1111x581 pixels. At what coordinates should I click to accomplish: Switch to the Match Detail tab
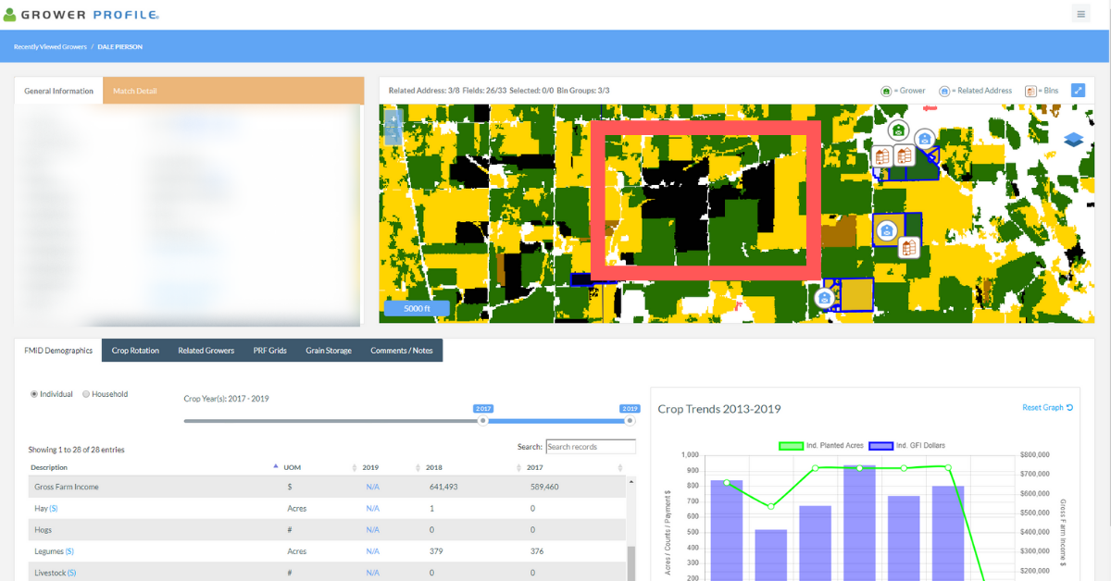135,91
